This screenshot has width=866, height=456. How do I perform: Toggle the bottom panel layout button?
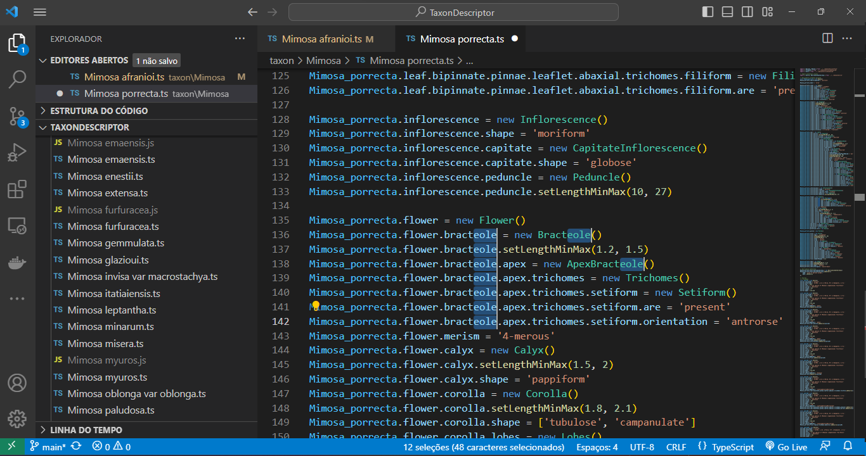coord(728,12)
